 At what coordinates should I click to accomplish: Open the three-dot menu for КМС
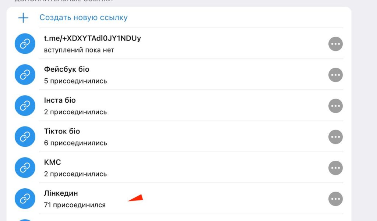(x=335, y=168)
